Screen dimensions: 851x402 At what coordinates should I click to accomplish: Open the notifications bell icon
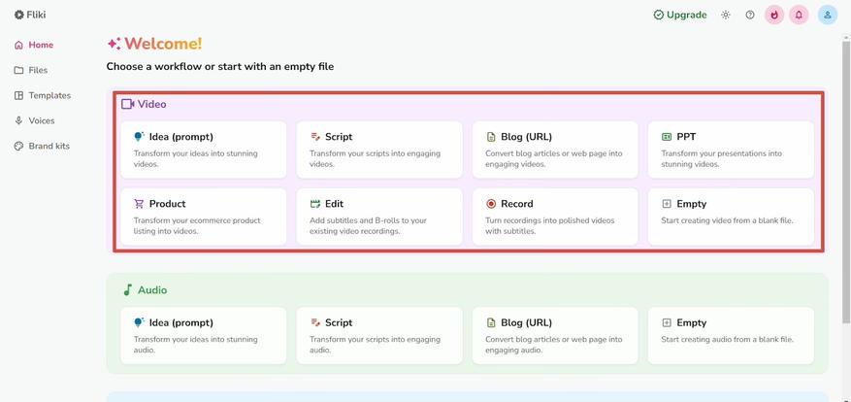(799, 16)
